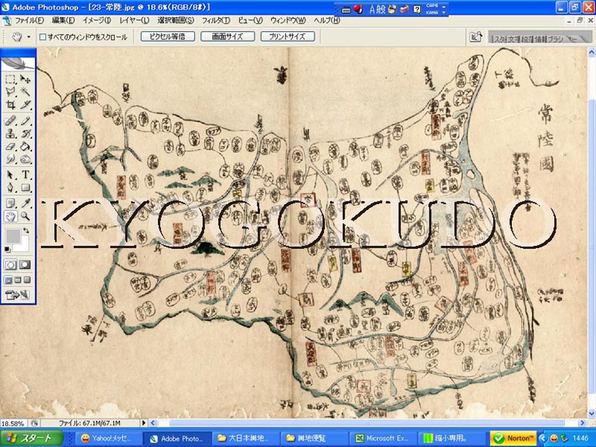Open tool preset picker arrow beside hand icon
This screenshot has width=596, height=447.
[29, 37]
